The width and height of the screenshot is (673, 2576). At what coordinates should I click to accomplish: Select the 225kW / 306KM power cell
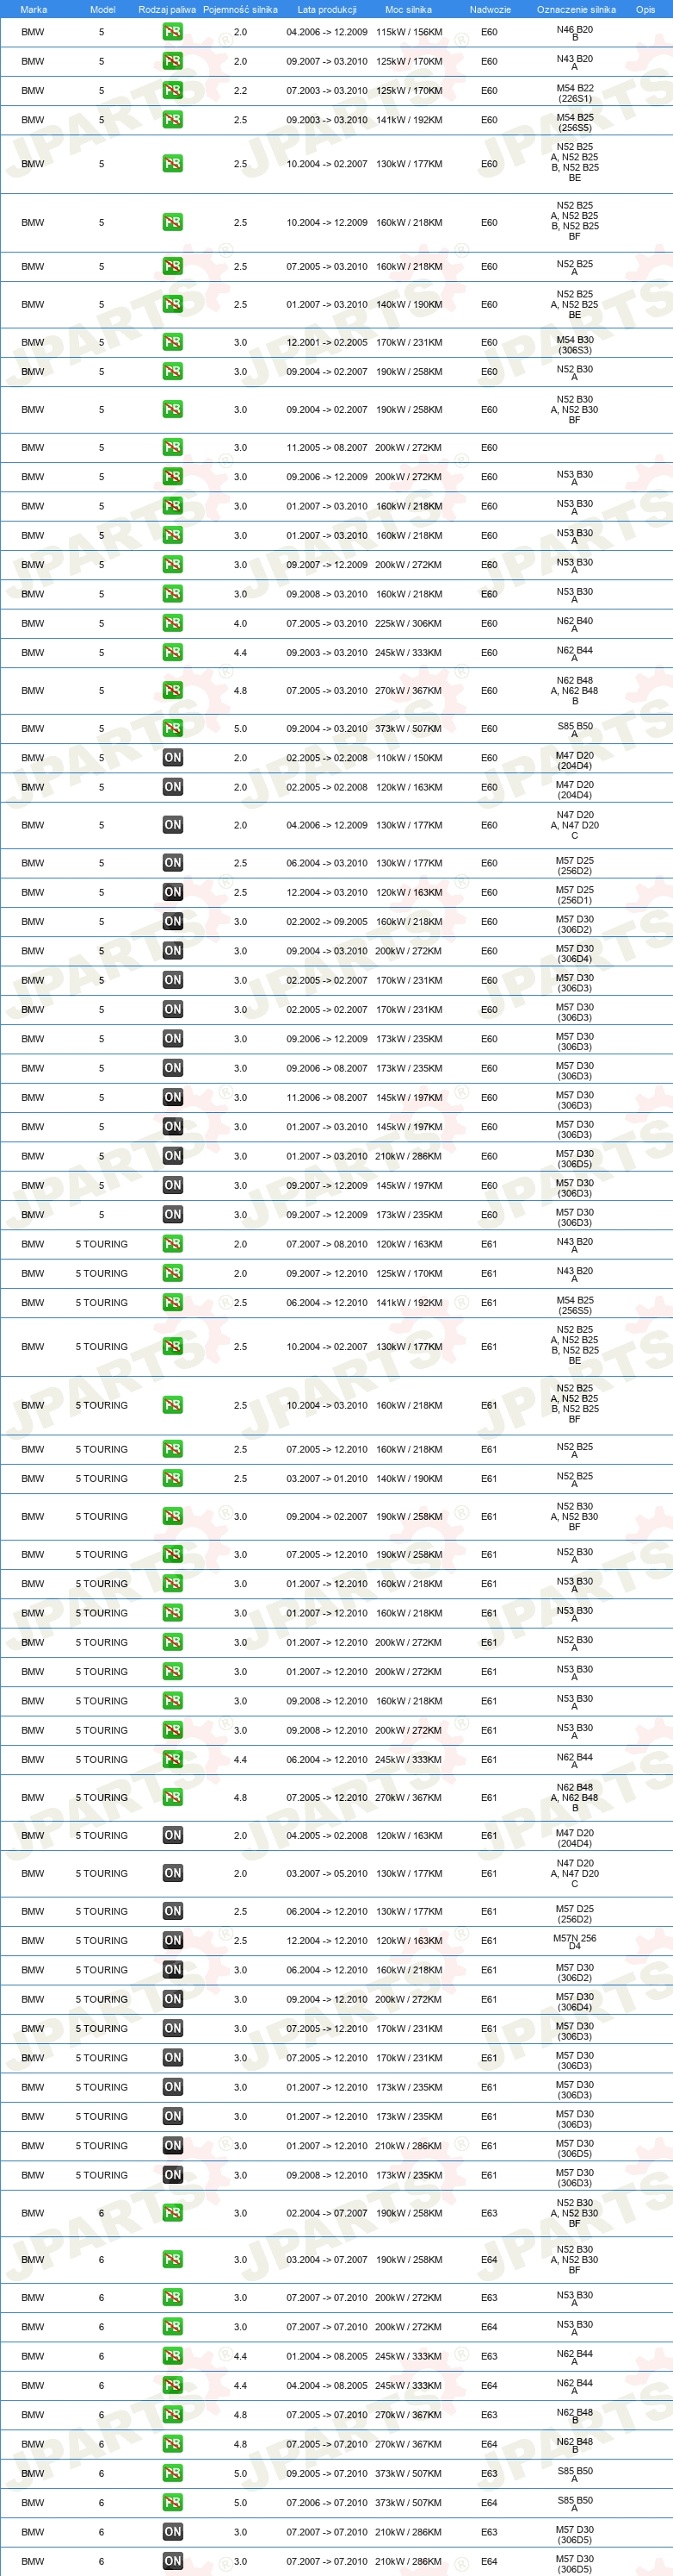pos(409,623)
